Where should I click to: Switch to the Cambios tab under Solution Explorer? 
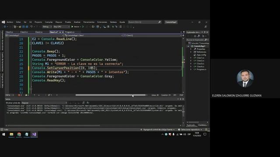[203, 125]
